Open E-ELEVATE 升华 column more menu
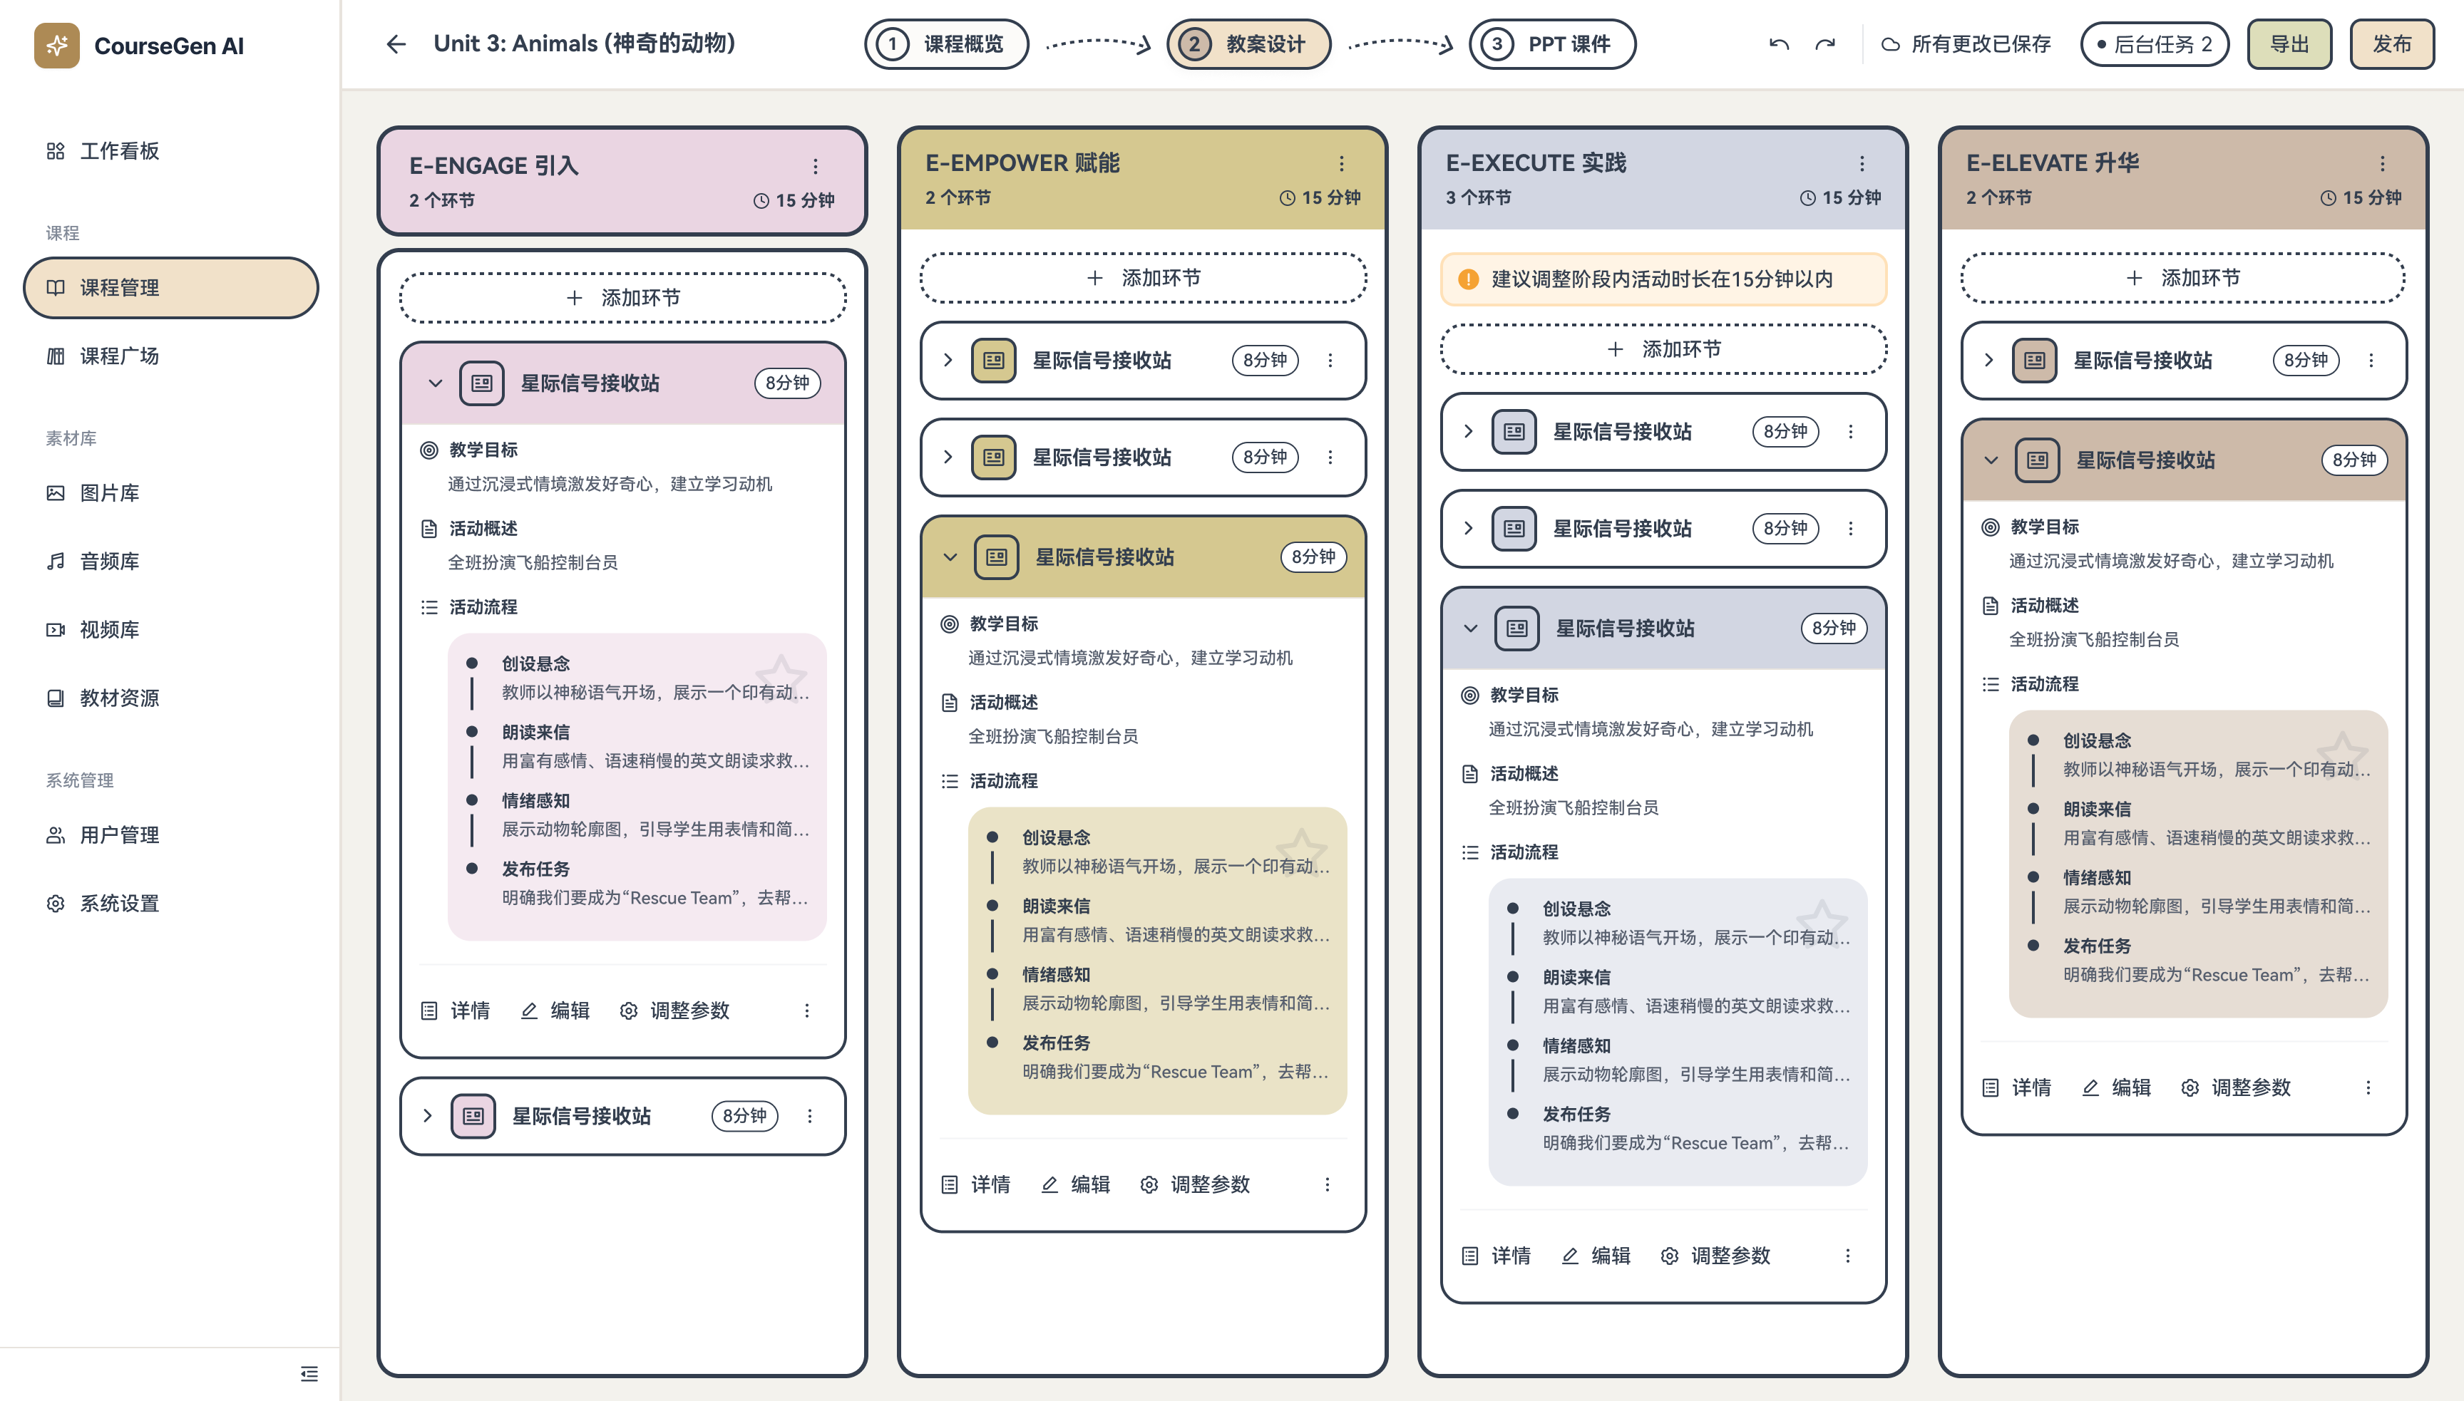This screenshot has height=1401, width=2464. 2383,164
